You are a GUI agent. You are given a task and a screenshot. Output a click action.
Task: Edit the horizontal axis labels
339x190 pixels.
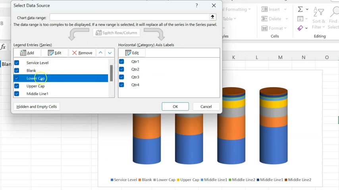(132, 53)
